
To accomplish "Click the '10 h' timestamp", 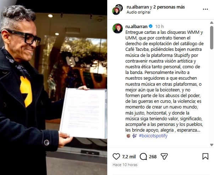I will click(159, 26).
